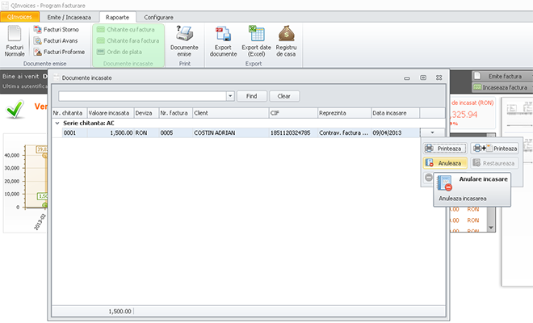Switch to Emite / Incaseaza tab

tap(68, 17)
